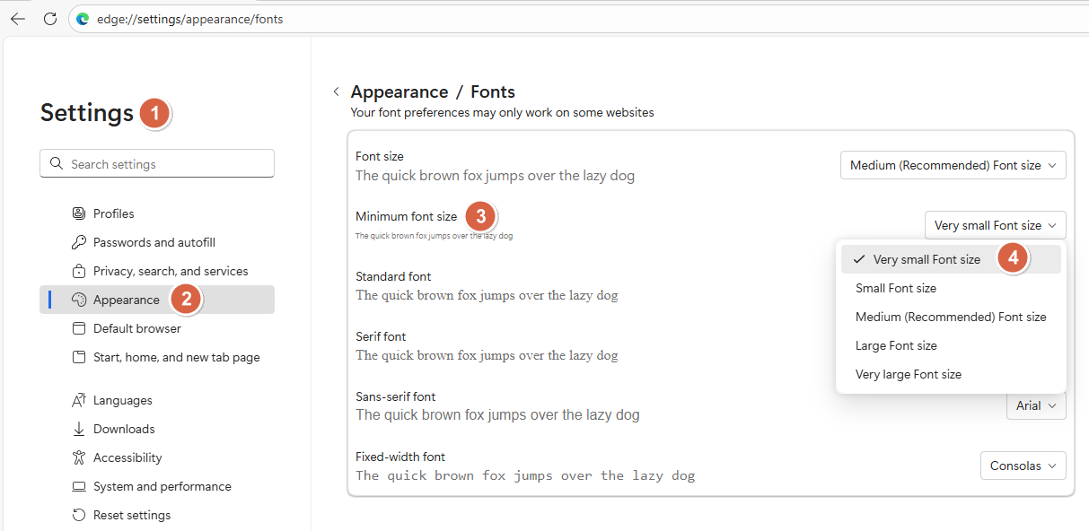The width and height of the screenshot is (1089, 531).
Task: Click the Accessibility figure icon
Action: pos(78,457)
